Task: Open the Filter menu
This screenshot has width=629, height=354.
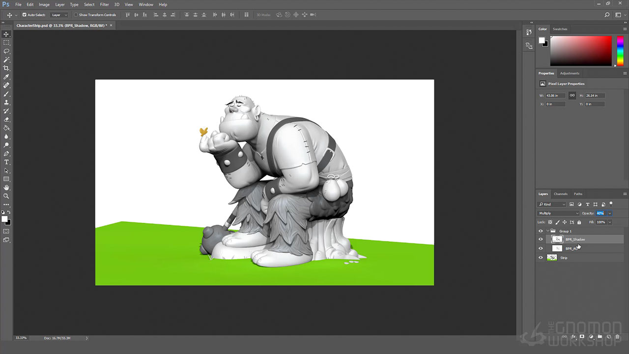Action: (104, 4)
